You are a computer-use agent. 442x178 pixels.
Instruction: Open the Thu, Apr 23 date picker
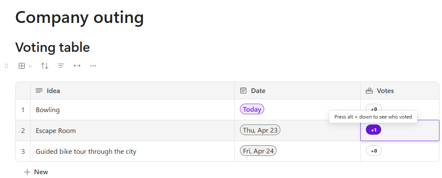pyautogui.click(x=260, y=130)
